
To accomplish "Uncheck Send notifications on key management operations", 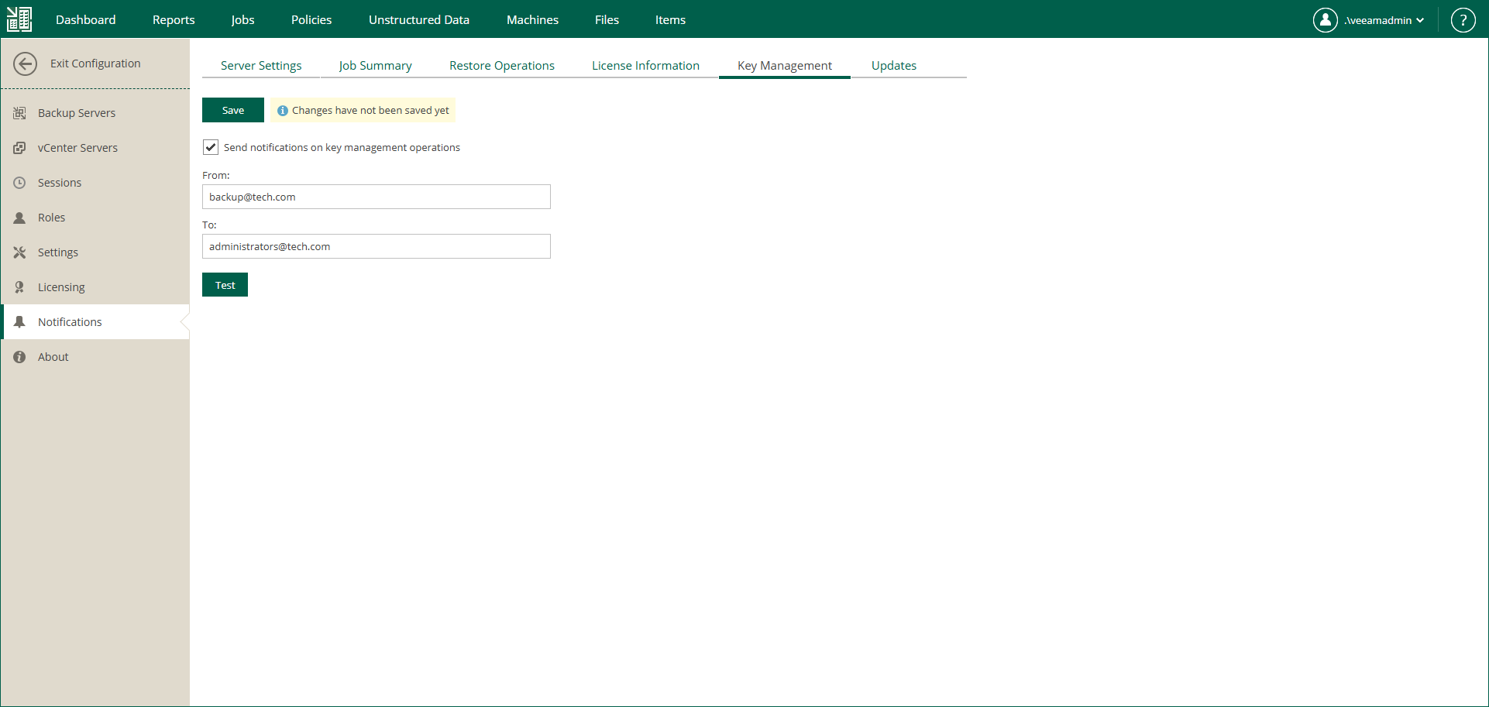I will click(211, 147).
